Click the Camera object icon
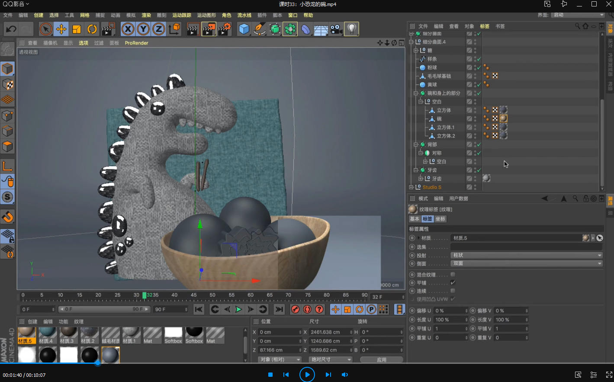Image resolution: width=614 pixels, height=382 pixels. pyautogui.click(x=336, y=29)
